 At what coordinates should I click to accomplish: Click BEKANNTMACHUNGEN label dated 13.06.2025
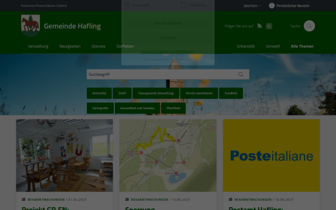pyautogui.click(x=150, y=199)
